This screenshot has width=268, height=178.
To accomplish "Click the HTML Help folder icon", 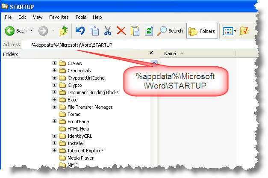I will [62, 128].
